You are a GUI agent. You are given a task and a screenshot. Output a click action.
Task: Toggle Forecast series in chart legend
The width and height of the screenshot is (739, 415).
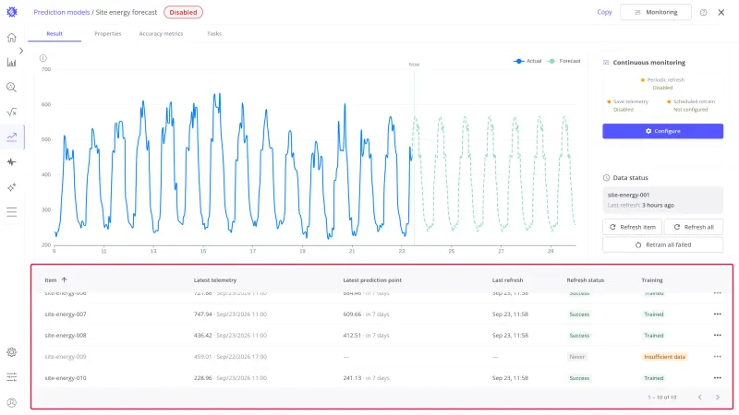pos(563,61)
